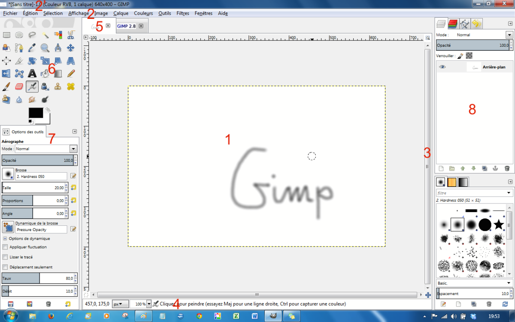Toggle visibility eye of Arrière-plan layer
The height and width of the screenshot is (322, 515).
(442, 67)
